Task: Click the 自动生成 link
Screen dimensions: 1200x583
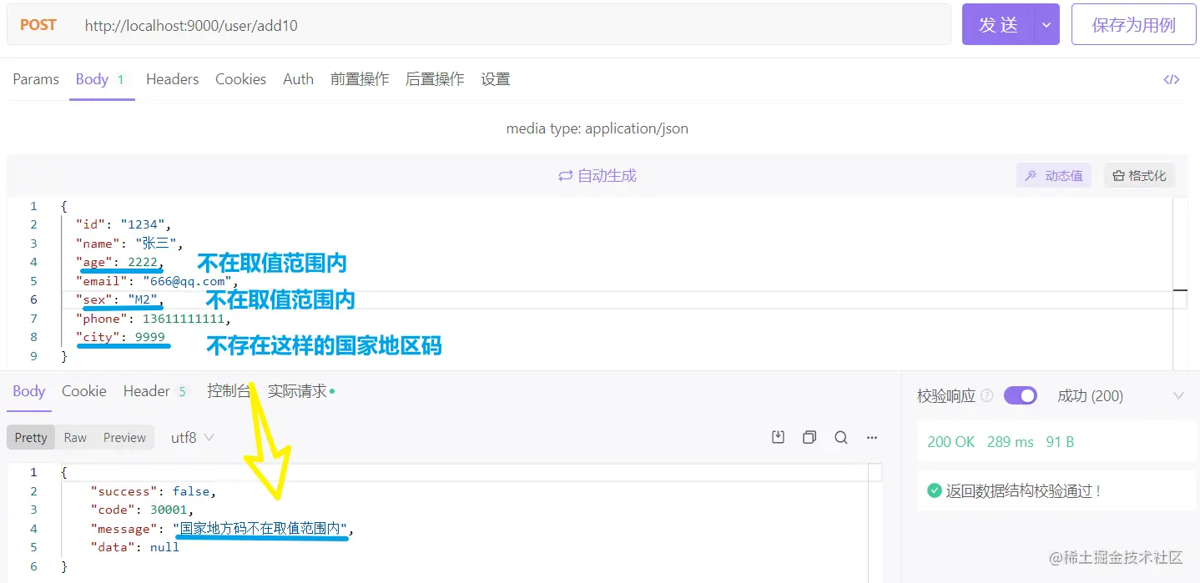Action: 597,176
